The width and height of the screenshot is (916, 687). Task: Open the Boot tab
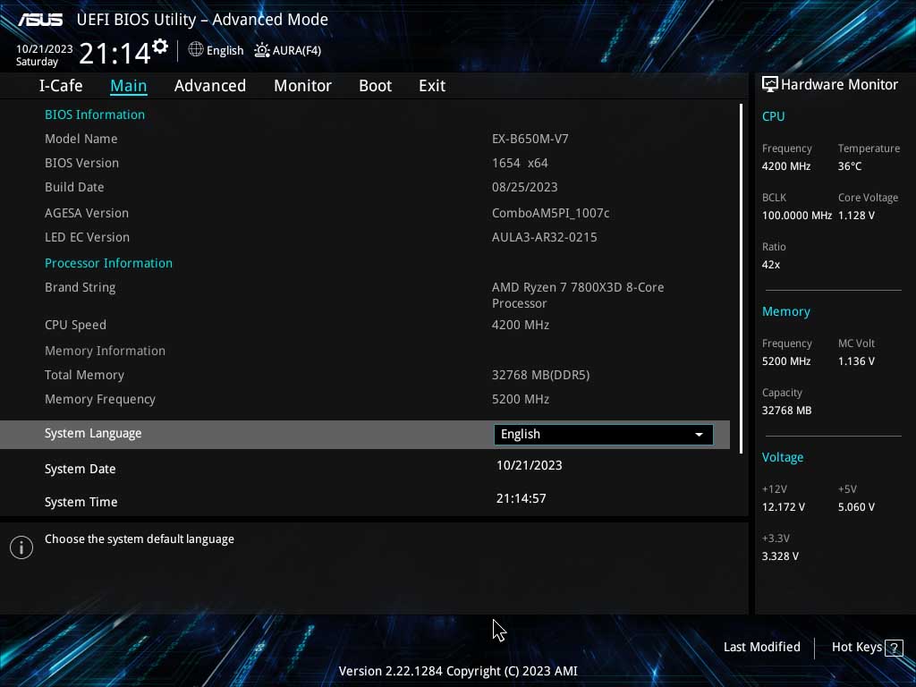pyautogui.click(x=375, y=86)
